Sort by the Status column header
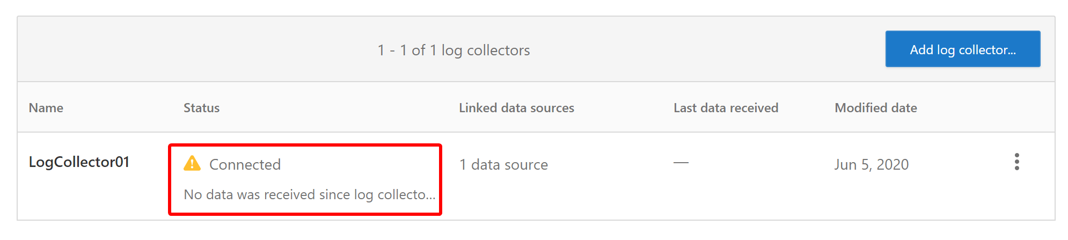Image resolution: width=1068 pixels, height=240 pixels. (x=202, y=108)
